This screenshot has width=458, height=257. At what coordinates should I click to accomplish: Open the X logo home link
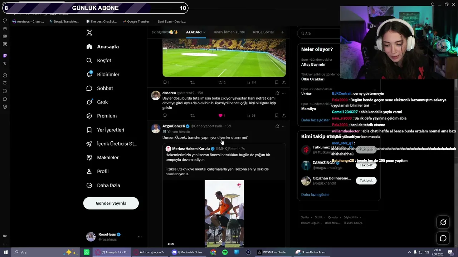[x=89, y=33]
